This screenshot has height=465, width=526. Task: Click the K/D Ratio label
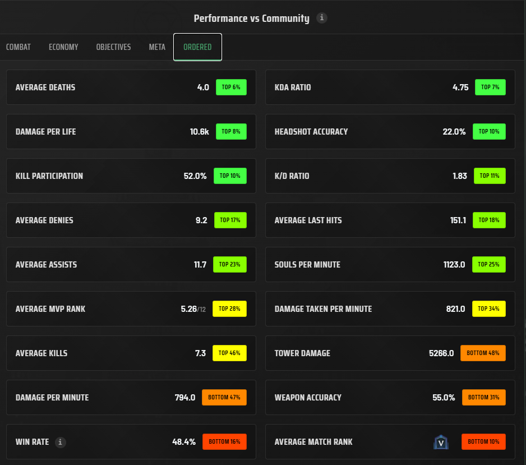pos(292,176)
